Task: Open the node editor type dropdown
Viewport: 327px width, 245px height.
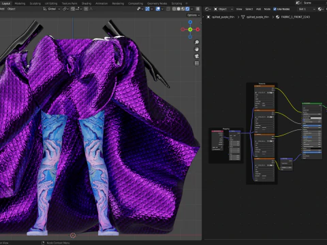Action: pyautogui.click(x=208, y=9)
